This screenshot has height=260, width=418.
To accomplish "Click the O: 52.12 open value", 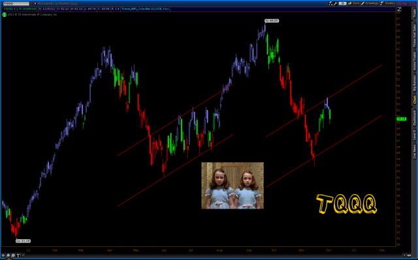I will 63,8.
